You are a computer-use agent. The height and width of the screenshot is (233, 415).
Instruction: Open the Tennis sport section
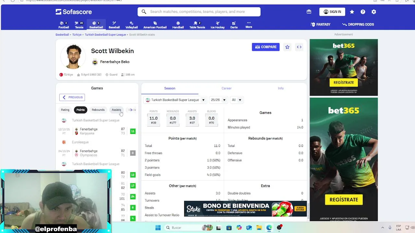tap(79, 25)
